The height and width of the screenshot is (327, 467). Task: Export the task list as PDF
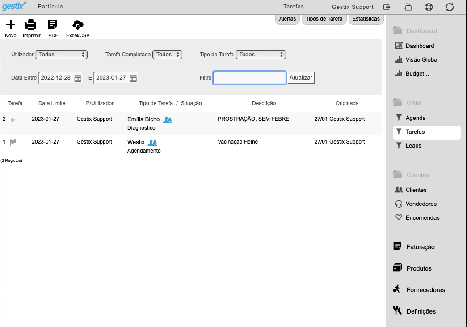coord(53,29)
